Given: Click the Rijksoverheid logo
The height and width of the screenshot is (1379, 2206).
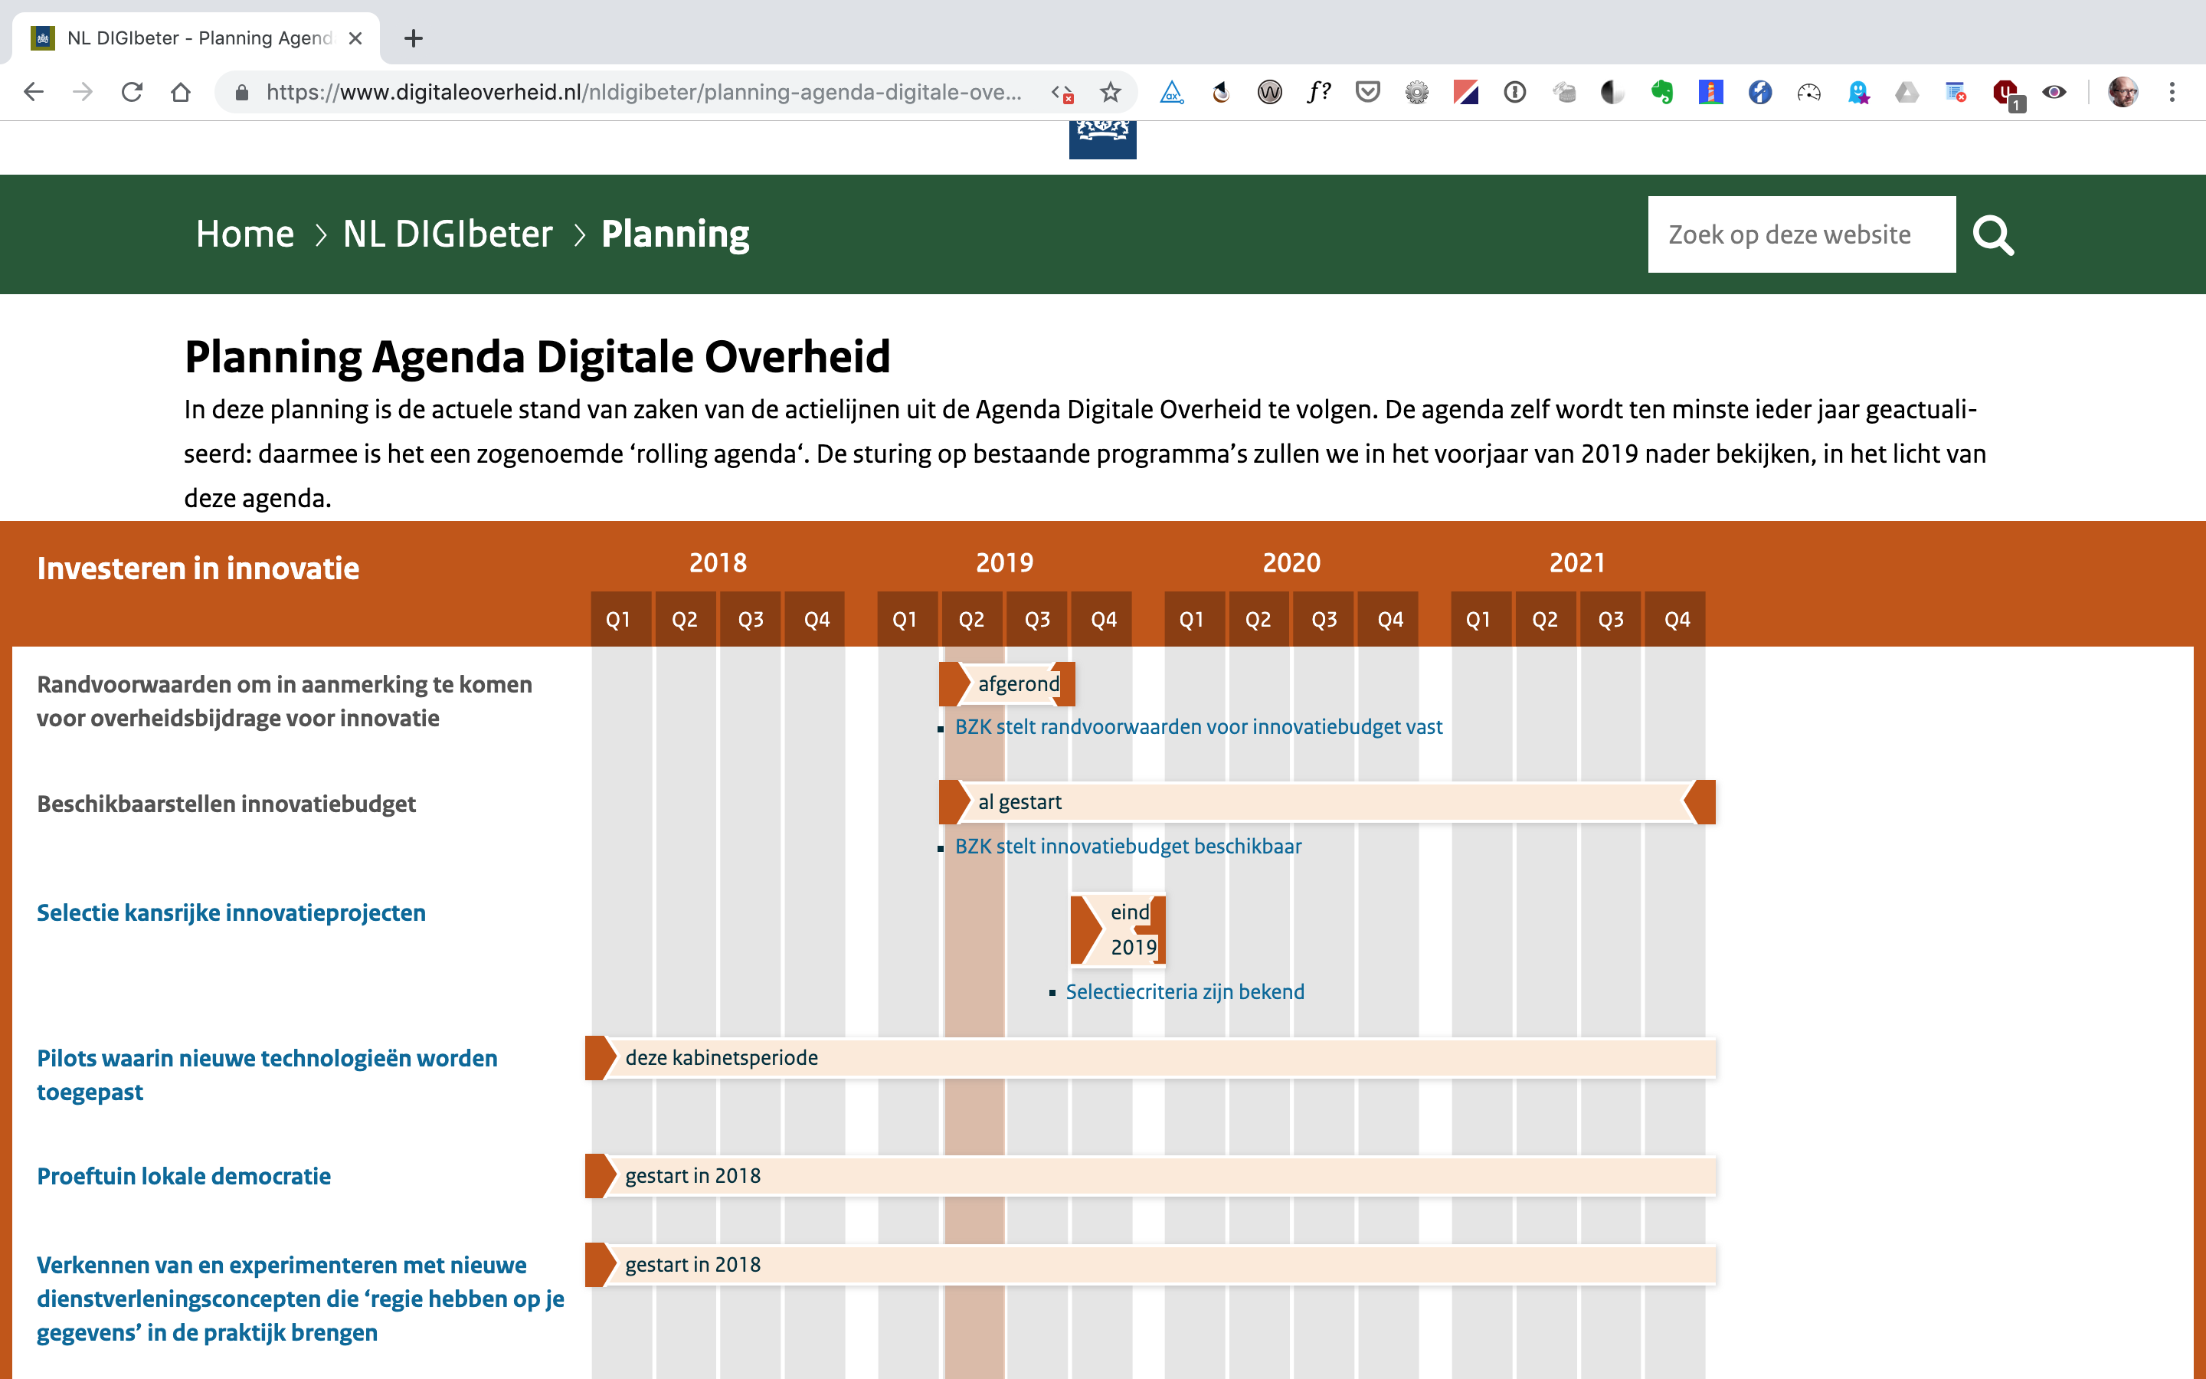Looking at the screenshot, I should [x=1102, y=139].
